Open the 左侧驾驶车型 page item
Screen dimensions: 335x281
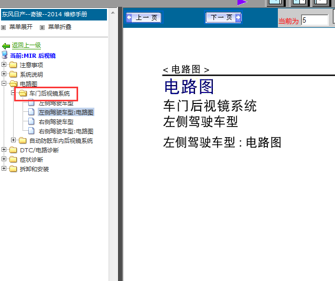[x=56, y=103]
